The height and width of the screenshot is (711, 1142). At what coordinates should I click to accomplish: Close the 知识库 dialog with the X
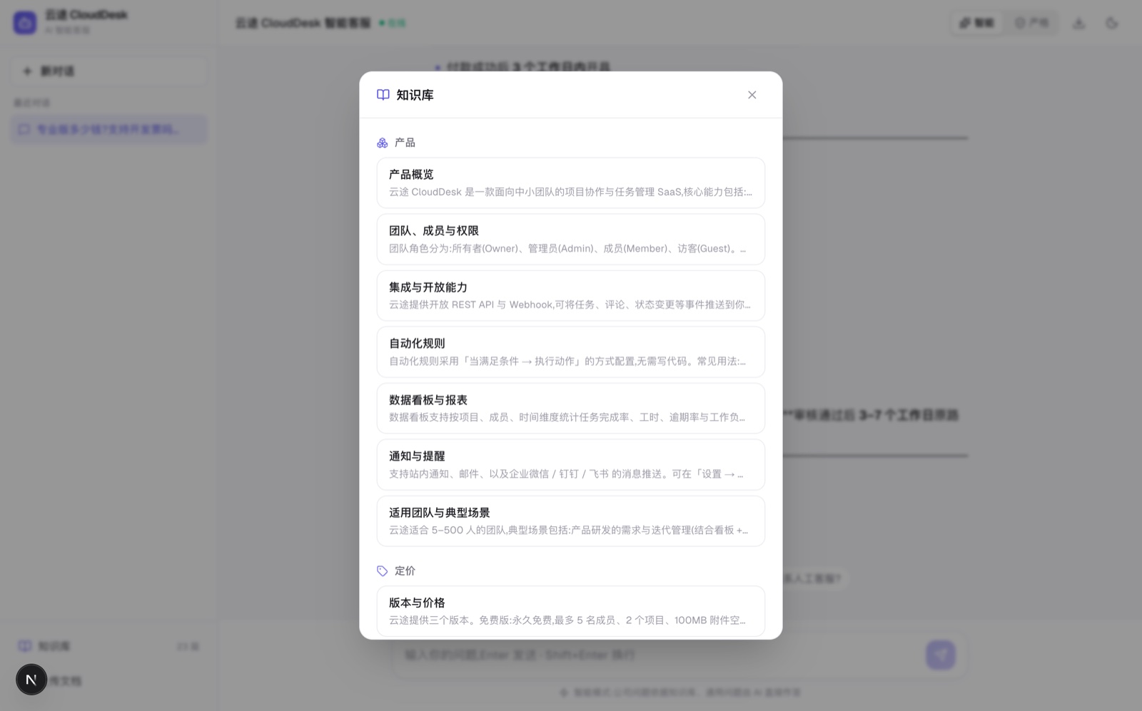pyautogui.click(x=752, y=95)
